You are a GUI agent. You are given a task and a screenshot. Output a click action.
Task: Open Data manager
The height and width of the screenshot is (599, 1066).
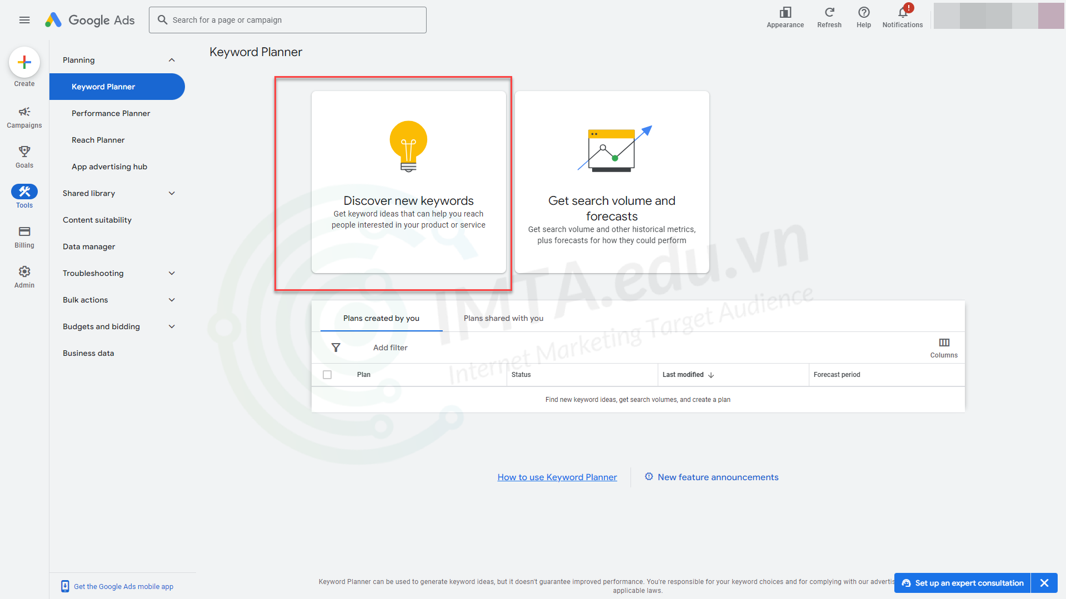pos(89,246)
